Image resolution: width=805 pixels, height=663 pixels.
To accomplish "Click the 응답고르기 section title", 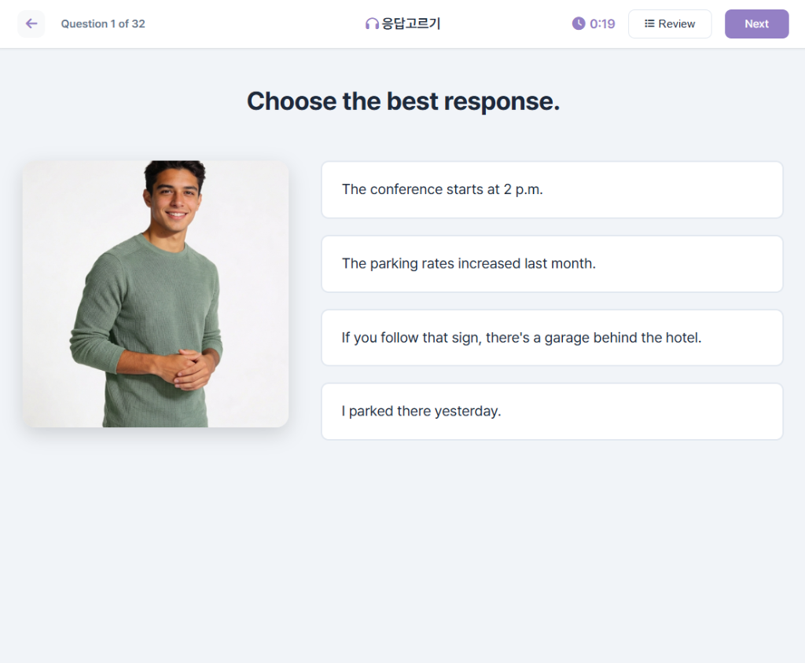I will [x=410, y=24].
